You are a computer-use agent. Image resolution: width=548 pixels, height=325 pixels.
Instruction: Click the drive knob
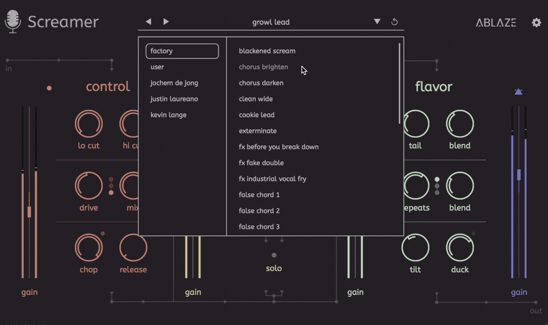(89, 186)
